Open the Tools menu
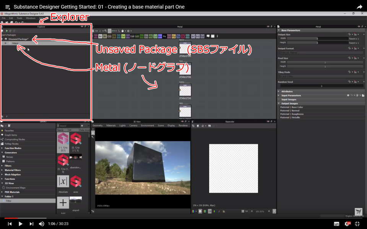Image resolution: width=367 pixels, height=229 pixels. [19, 18]
